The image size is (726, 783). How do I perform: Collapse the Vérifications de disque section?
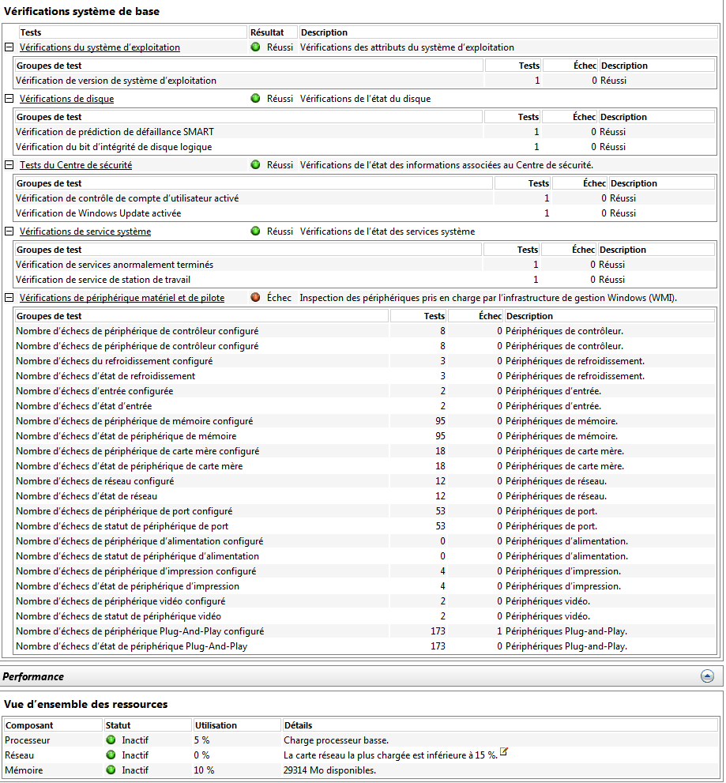click(9, 99)
